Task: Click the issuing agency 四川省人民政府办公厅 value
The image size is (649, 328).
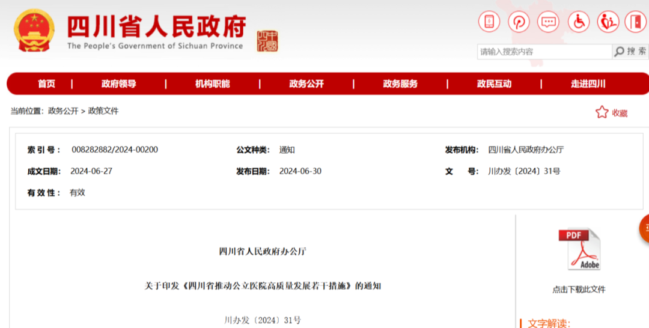Action: [x=526, y=150]
